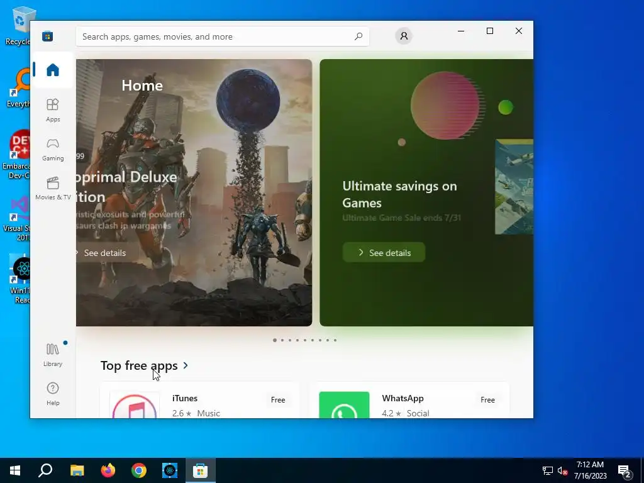Screen dimensions: 644x483
Task: Open taskbar Search
Action: pos(45,470)
